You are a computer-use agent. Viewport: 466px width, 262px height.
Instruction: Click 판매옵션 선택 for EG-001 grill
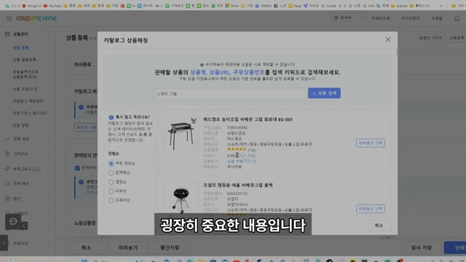pyautogui.click(x=371, y=143)
